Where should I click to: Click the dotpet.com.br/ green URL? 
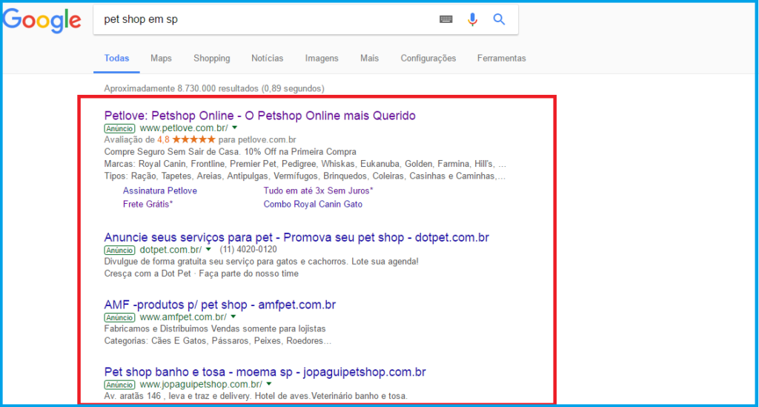point(171,250)
